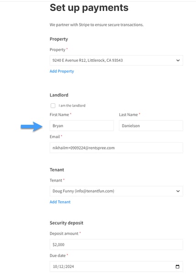Follow the Add Tenant link
The width and height of the screenshot is (196, 274).
tap(60, 202)
